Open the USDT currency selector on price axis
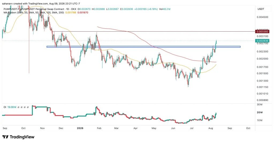274x143 pixels. [x=261, y=9]
